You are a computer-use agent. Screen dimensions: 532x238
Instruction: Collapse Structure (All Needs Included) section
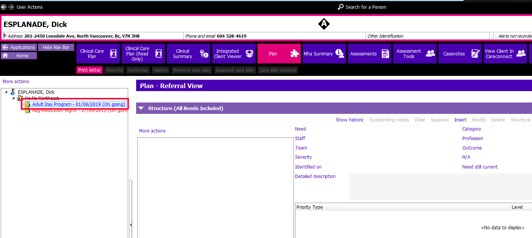[141, 108]
